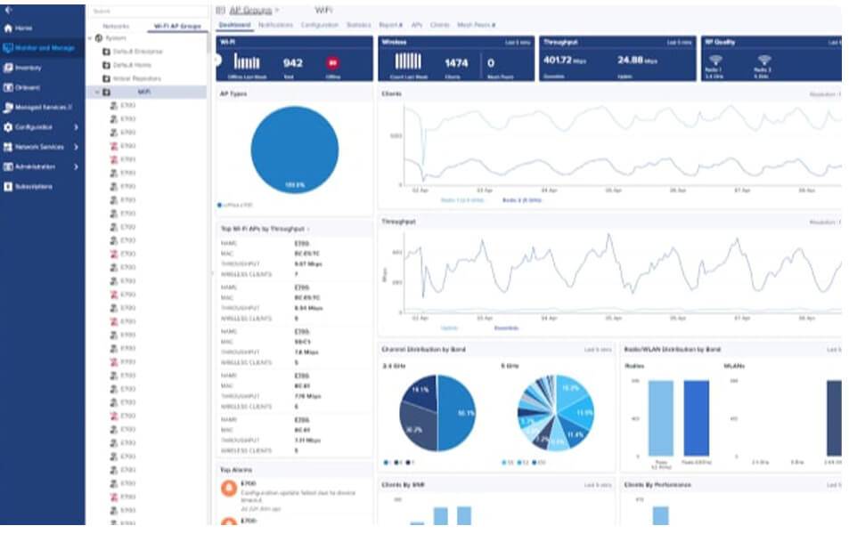Click the offline last week bar sparkline
The image size is (849, 534).
pyautogui.click(x=247, y=61)
